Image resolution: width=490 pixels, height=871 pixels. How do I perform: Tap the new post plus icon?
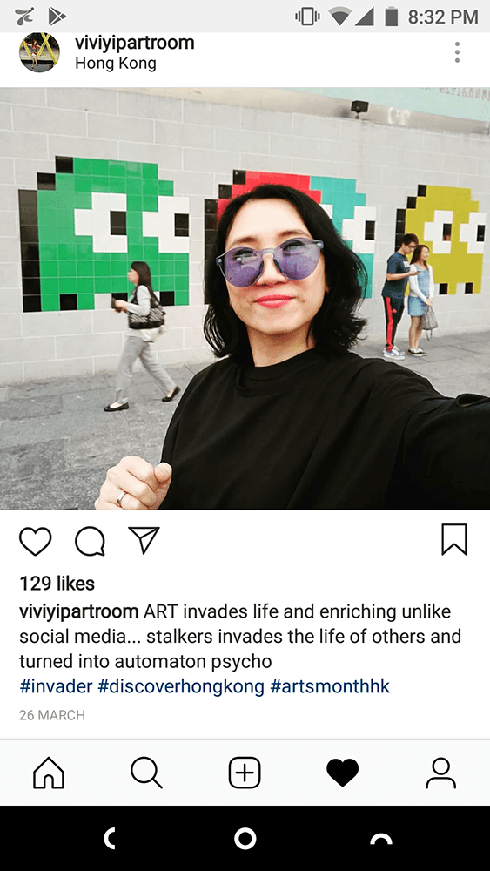click(245, 773)
